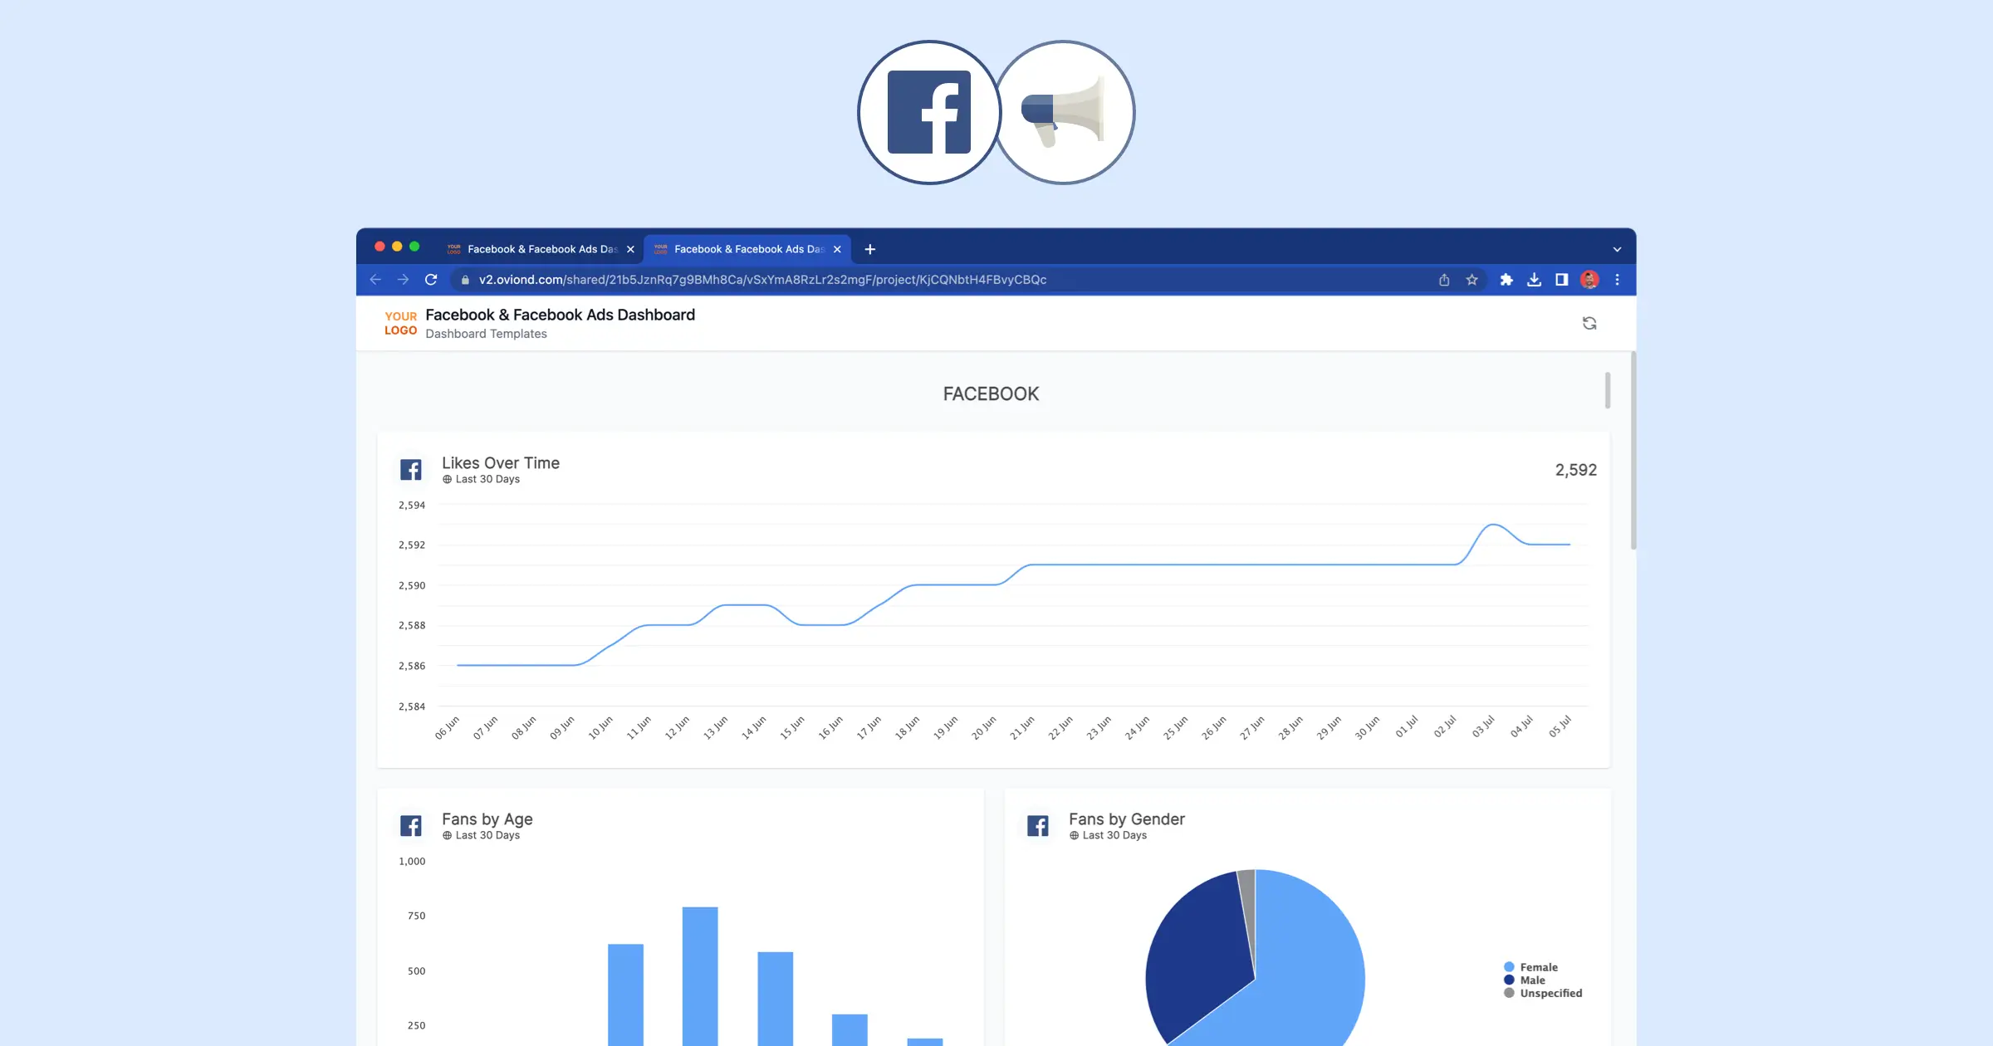The height and width of the screenshot is (1046, 1993).
Task: Reload the page with the refresh icon
Action: pos(431,280)
